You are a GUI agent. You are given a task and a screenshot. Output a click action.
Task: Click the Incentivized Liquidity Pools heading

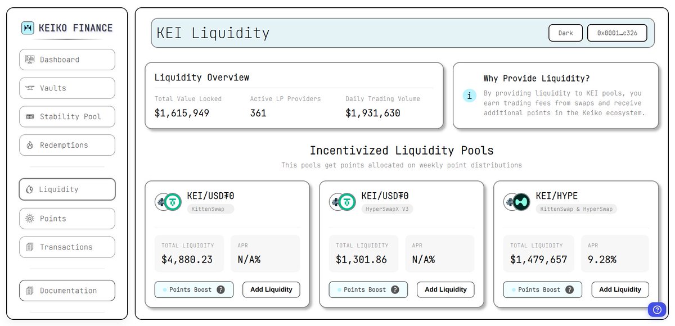(402, 151)
